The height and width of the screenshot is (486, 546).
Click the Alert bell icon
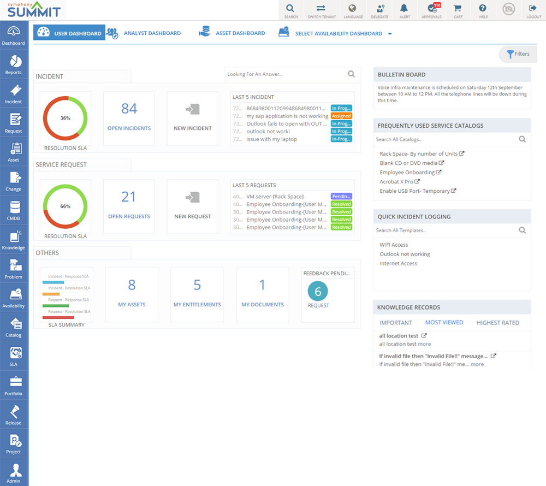pyautogui.click(x=405, y=10)
